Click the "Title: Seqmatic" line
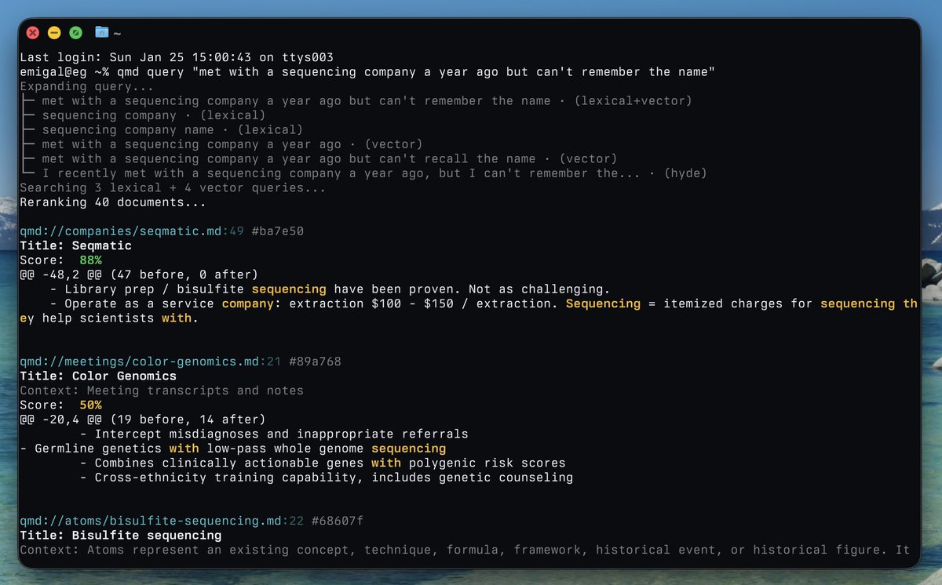Viewport: 942px width, 585px height. point(76,245)
